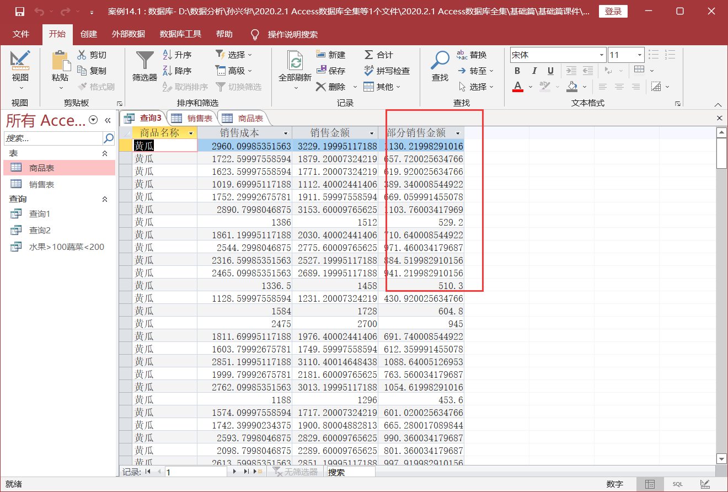
Task: Click 替换 replace icon
Action: (462, 55)
